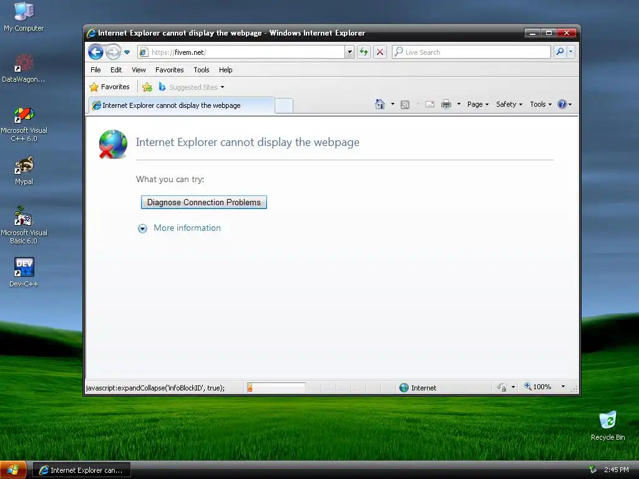Click the Internet Explorer title bar icon
The width and height of the screenshot is (639, 479).
(x=91, y=33)
